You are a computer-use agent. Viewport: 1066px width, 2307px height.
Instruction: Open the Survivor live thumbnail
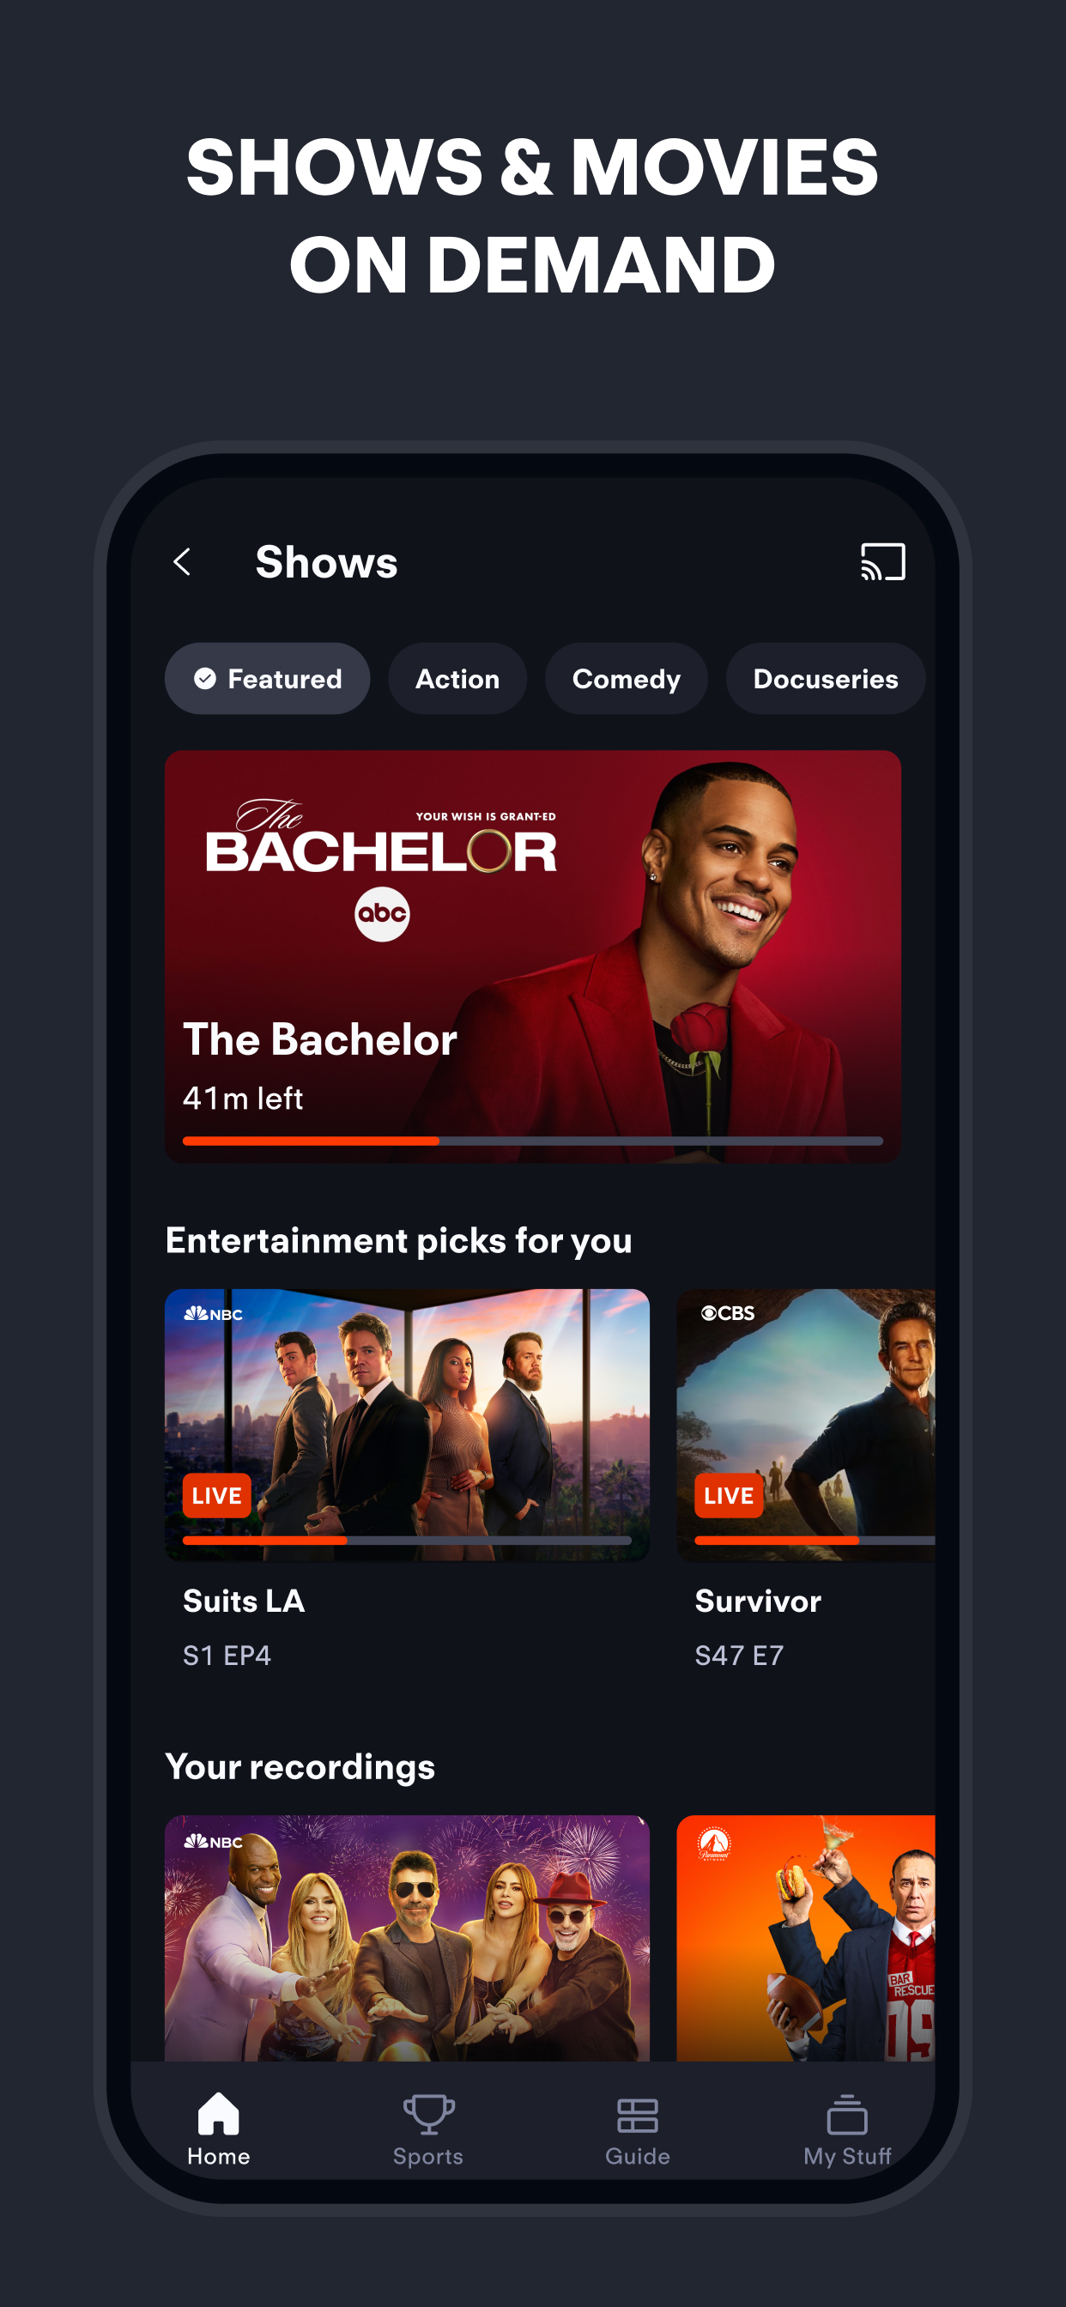click(x=806, y=1425)
